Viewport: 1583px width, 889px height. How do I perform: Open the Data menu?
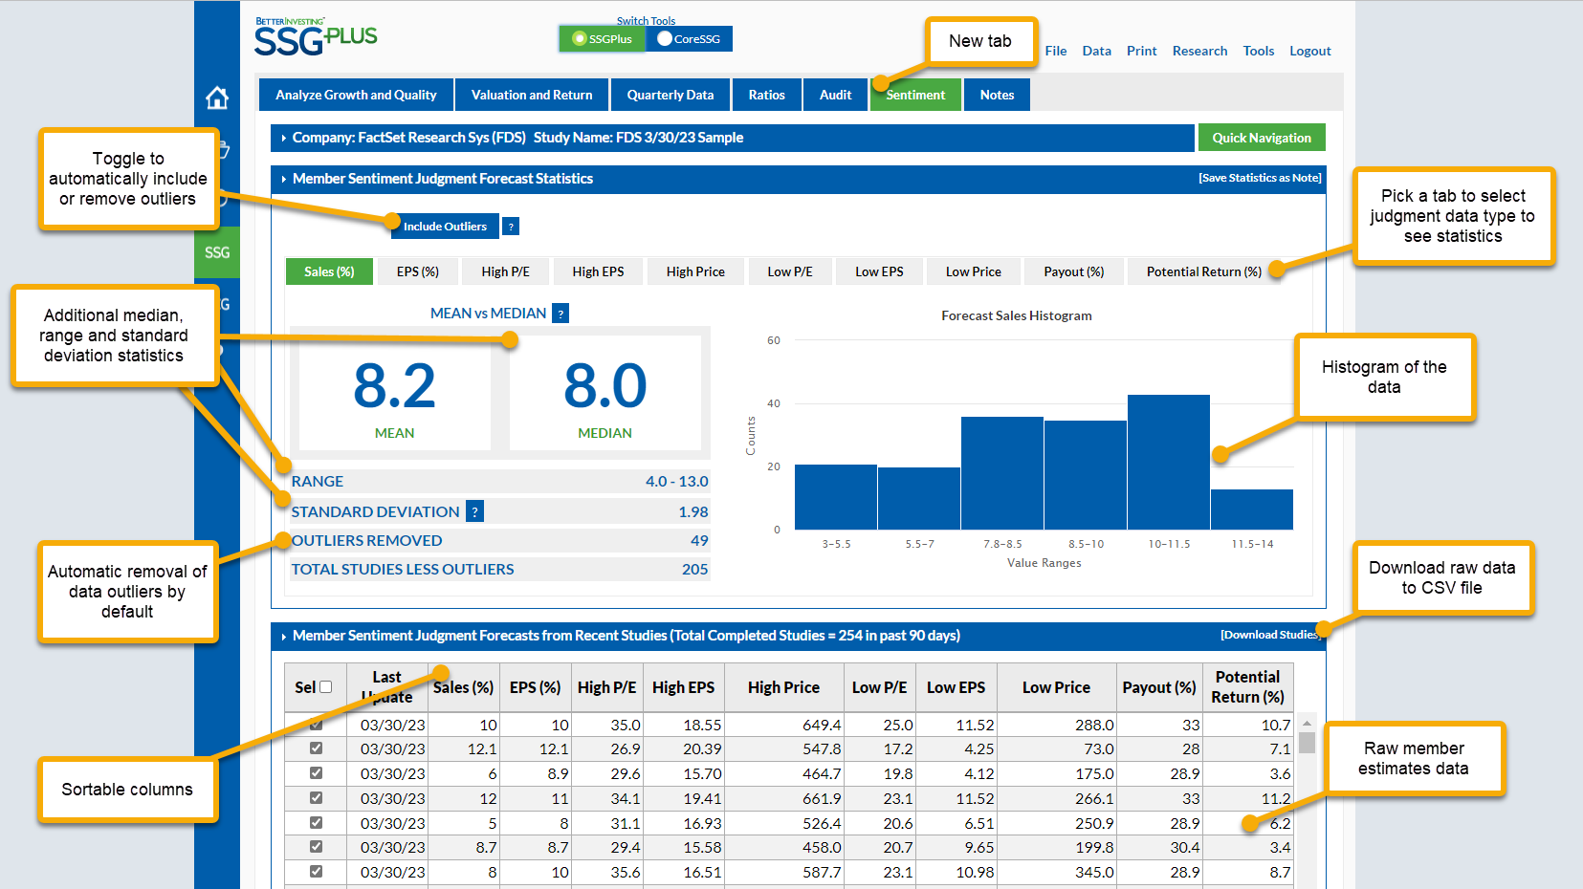pos(1096,51)
